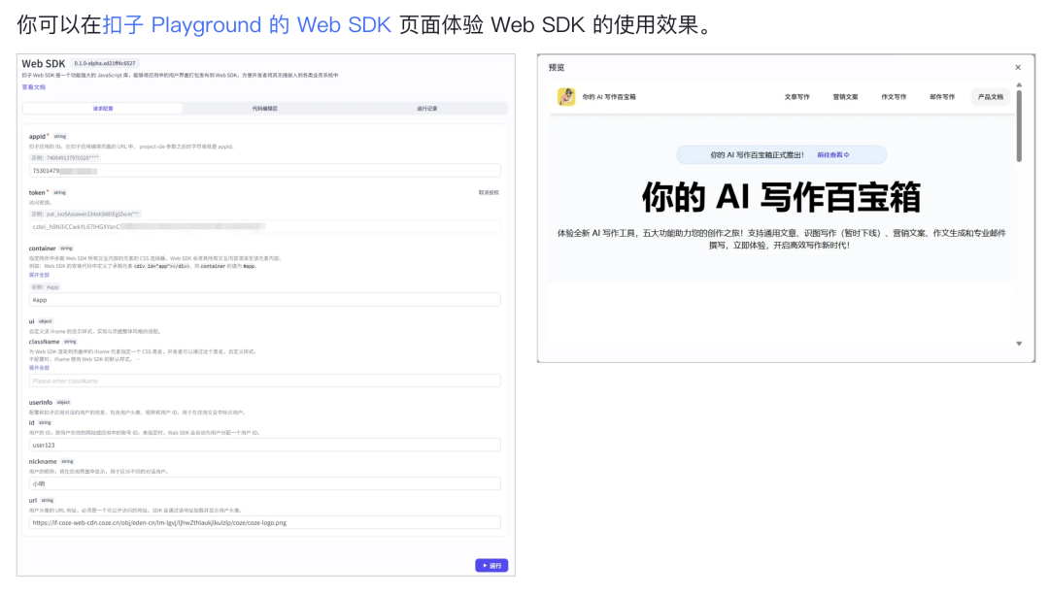This screenshot has width=1049, height=596.
Task: Open 产品文档 in the preview nav
Action: click(990, 97)
